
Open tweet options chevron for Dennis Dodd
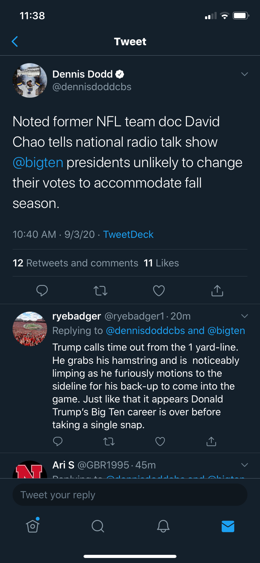245,74
